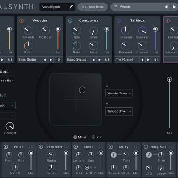Image resolution: width=178 pixels, height=178 pixels.
Task: Toggle Ring Mod tempo sync note button
Action: coord(149,155)
